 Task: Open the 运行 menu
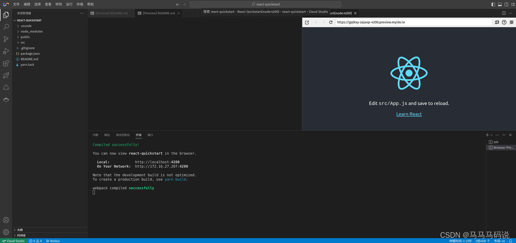[69, 4]
